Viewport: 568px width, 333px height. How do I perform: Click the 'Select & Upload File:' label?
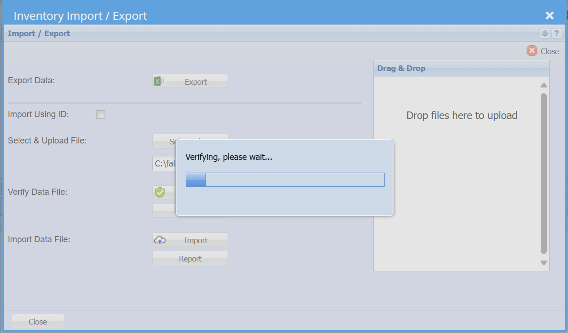47,140
